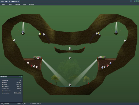This screenshot has height=105, width=139.
Task: Click the Waypoints value 0/500
Action: coord(19,89)
